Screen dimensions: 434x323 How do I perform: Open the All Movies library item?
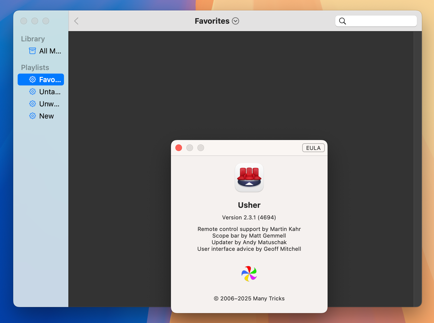(41, 51)
